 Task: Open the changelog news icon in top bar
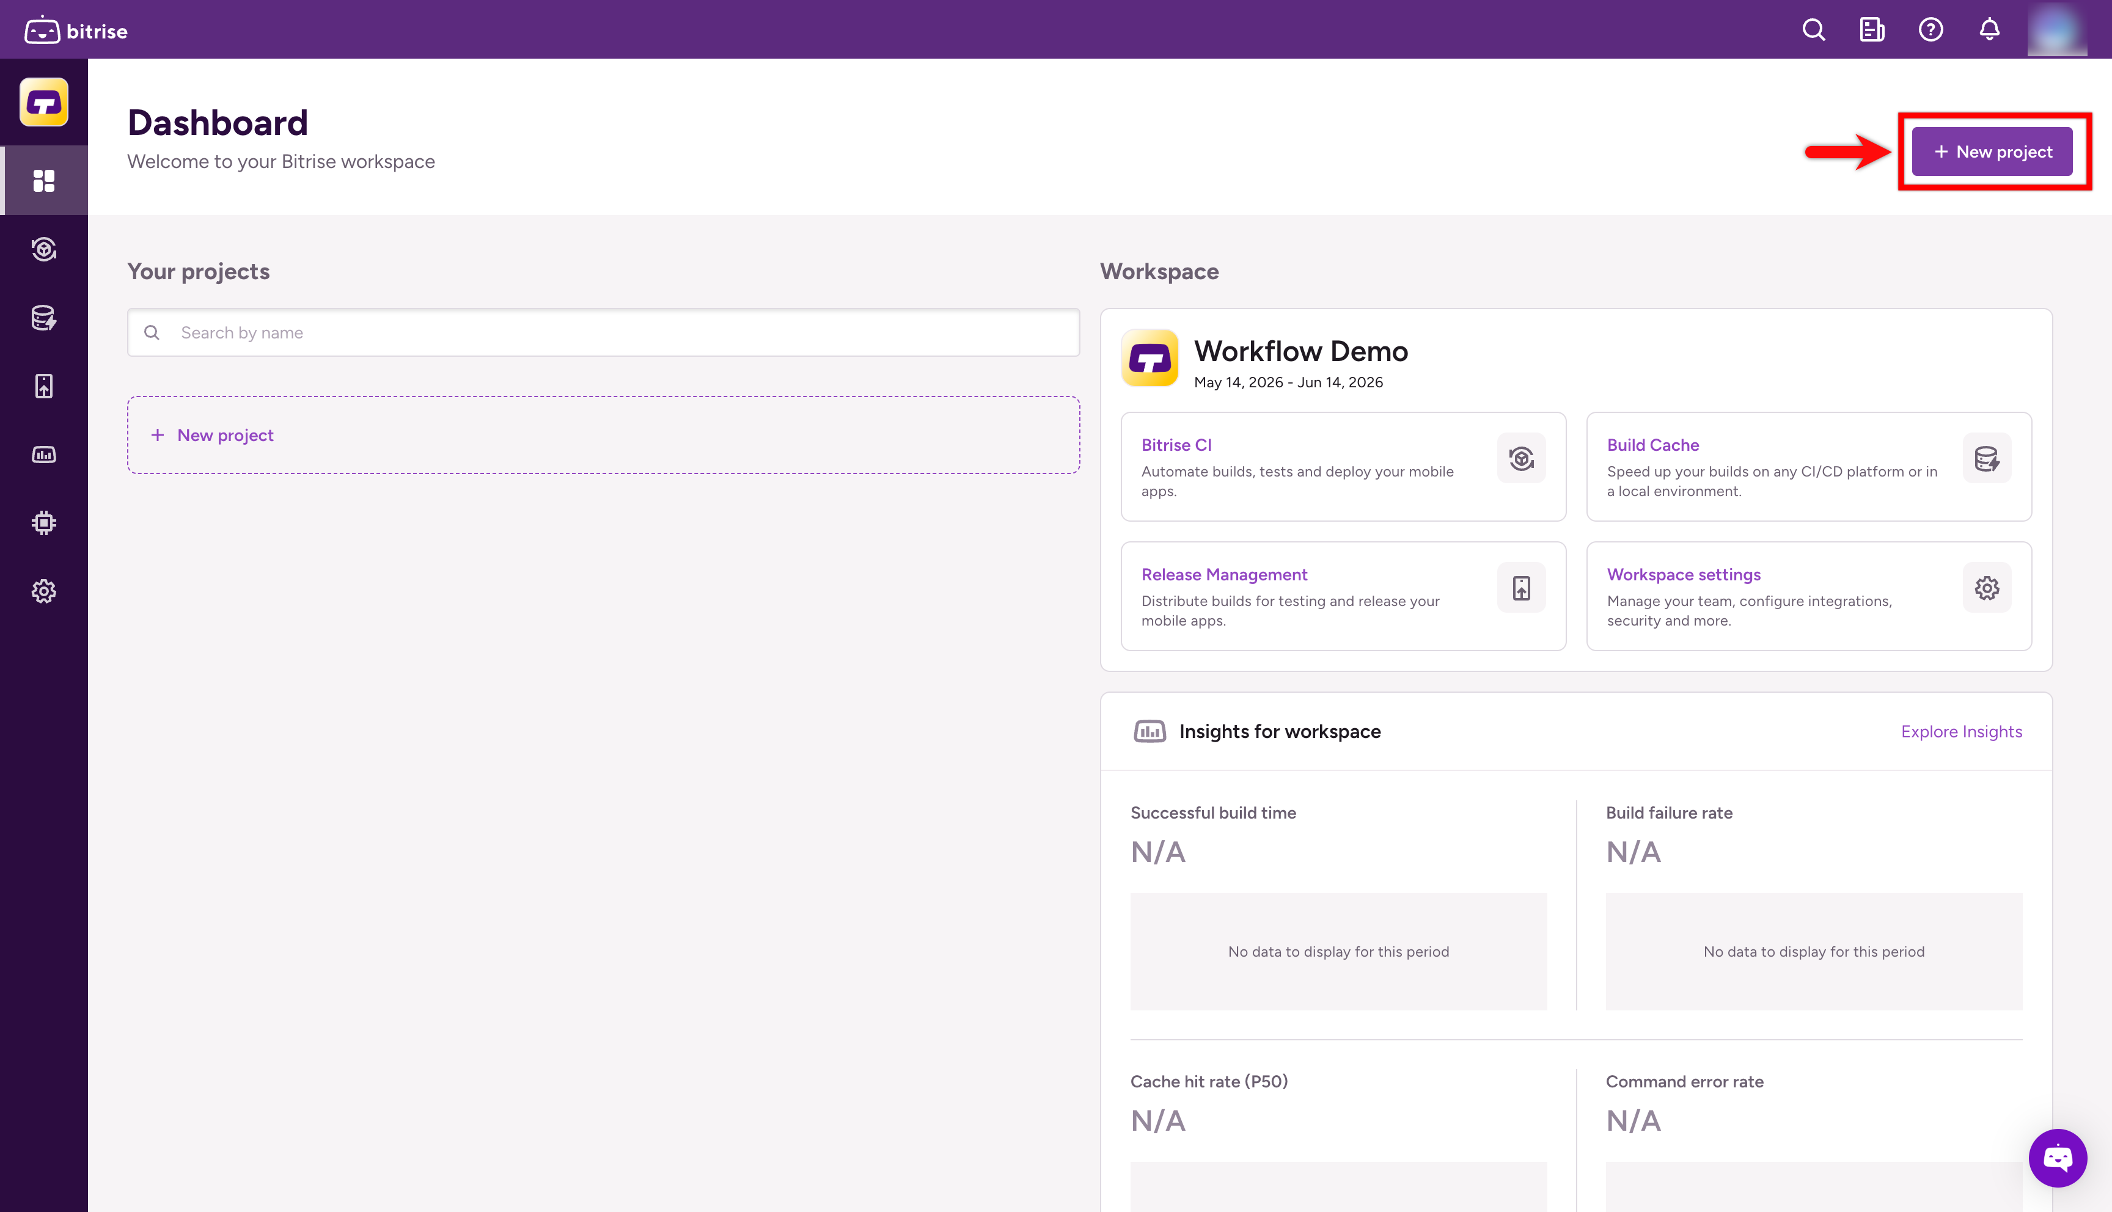tap(1871, 30)
